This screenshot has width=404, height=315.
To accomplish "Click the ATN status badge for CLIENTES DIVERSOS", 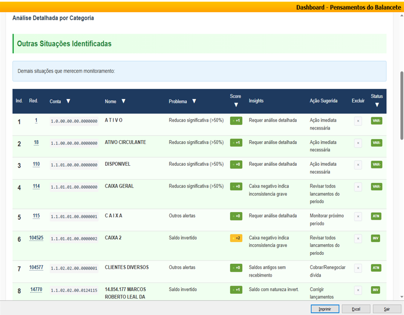I will (376, 268).
